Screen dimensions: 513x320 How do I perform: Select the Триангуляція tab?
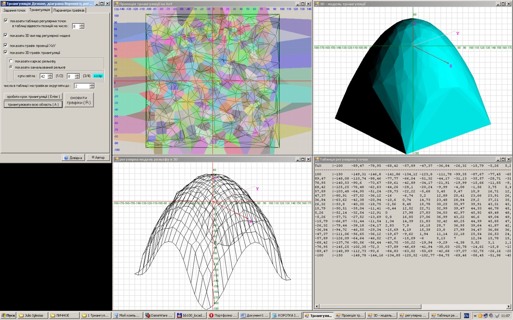39,10
